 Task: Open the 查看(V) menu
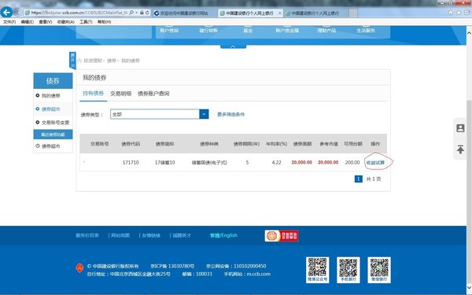46,22
